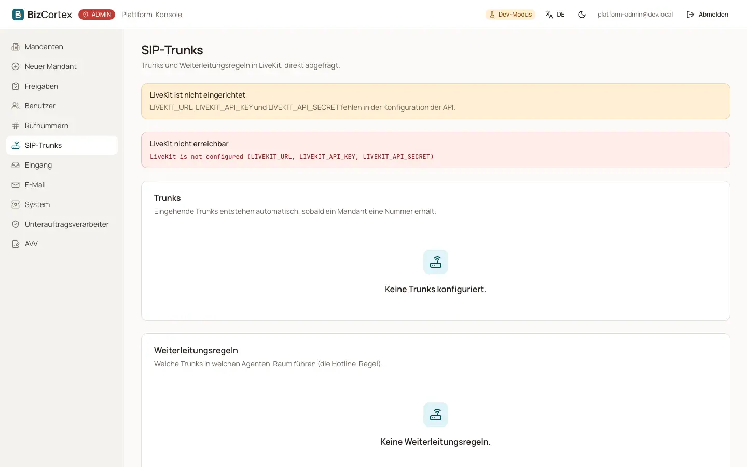Click platform-admin@dev.local account label
This screenshot has height=467, width=747.
click(x=635, y=15)
